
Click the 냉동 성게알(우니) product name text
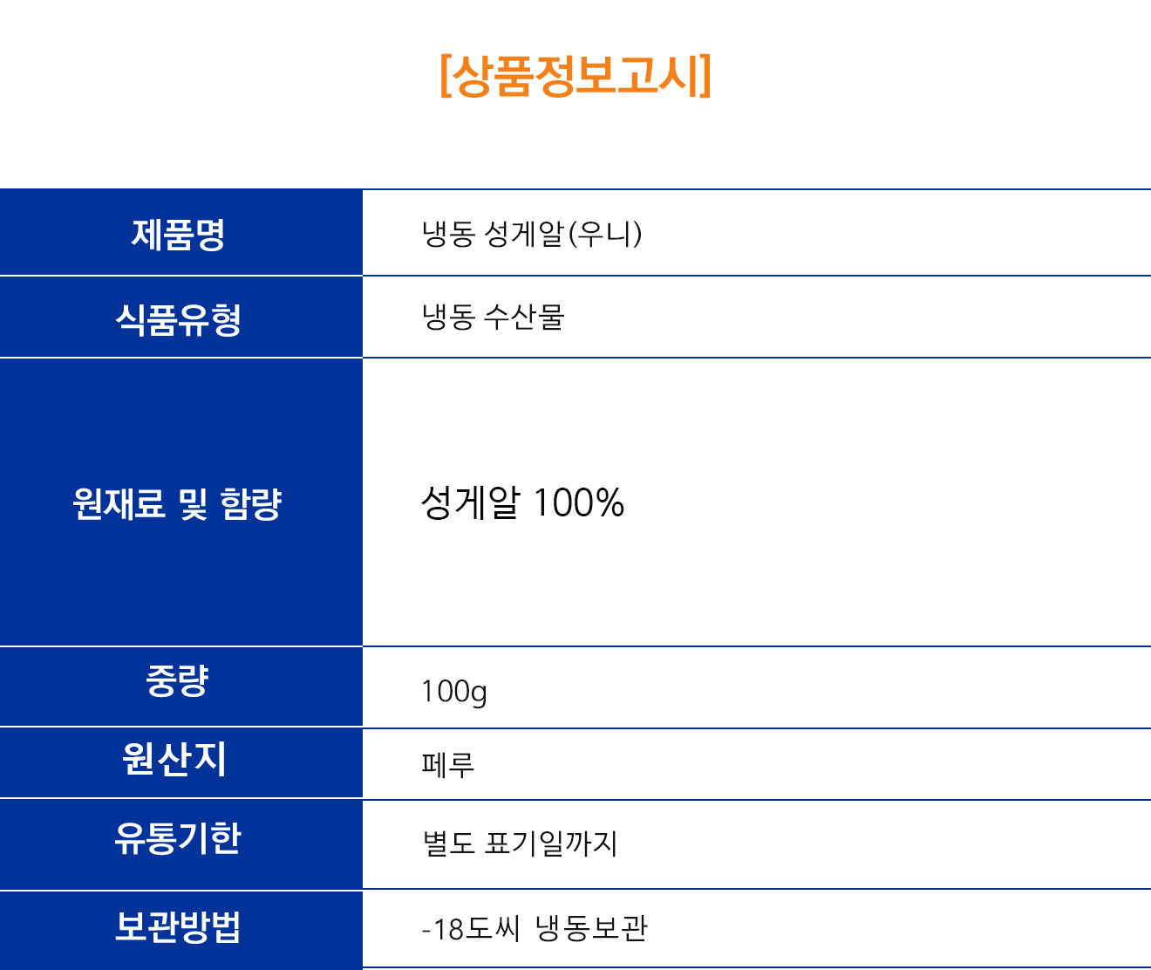532,234
